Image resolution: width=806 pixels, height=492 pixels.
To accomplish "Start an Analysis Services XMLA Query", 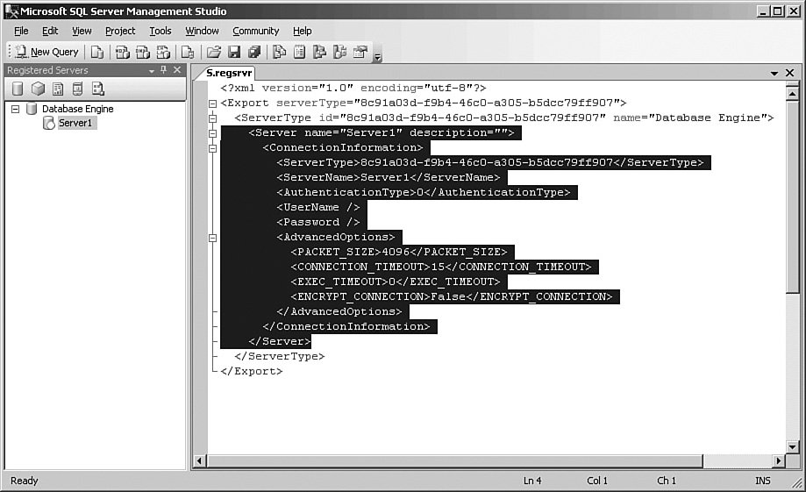I will pos(163,52).
